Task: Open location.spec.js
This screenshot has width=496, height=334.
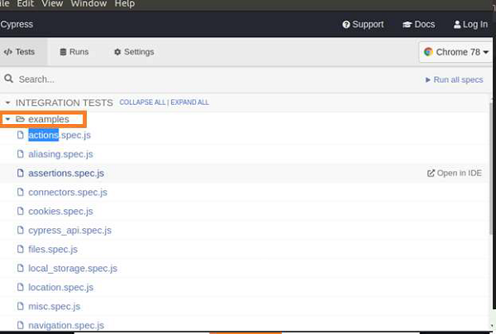Action: [x=60, y=287]
